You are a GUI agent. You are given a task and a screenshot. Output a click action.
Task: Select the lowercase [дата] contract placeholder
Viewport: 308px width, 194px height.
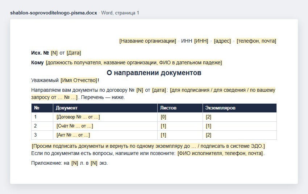[159, 90]
